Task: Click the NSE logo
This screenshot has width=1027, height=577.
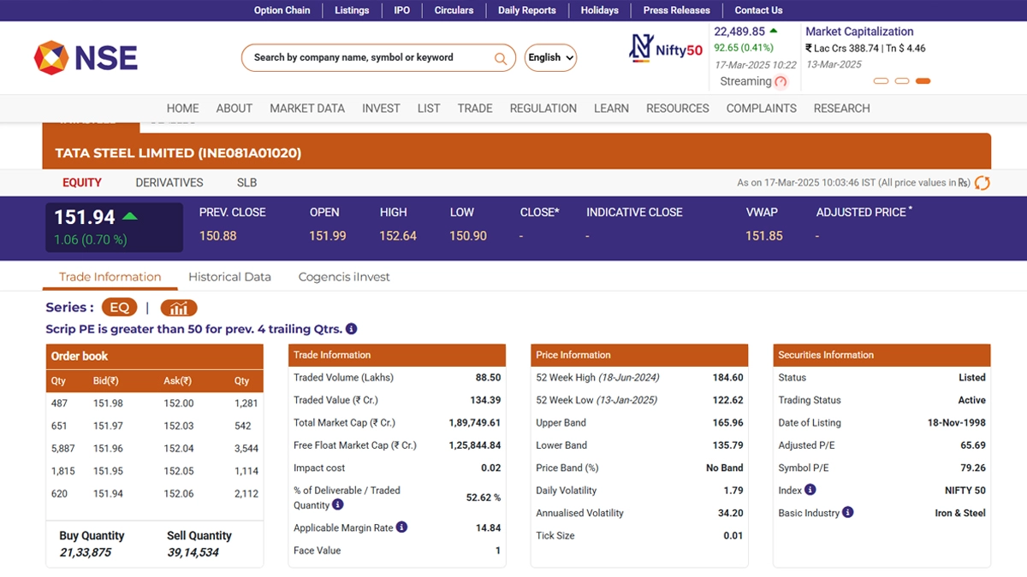Action: click(x=86, y=57)
